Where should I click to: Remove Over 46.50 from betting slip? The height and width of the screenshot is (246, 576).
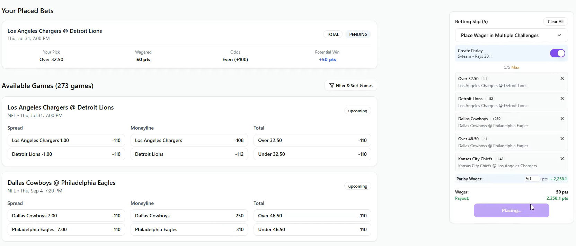pos(562,139)
